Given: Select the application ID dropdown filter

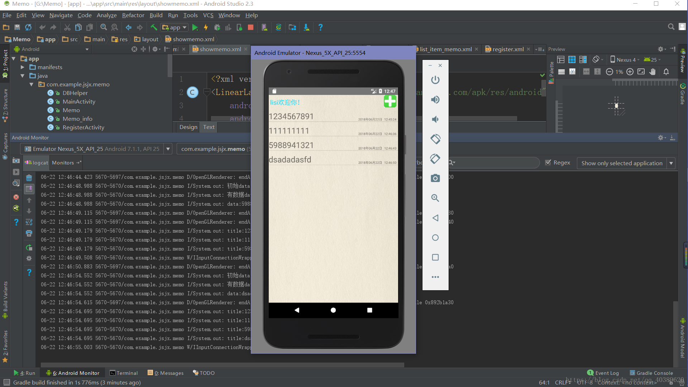Looking at the screenshot, I should tap(217, 148).
